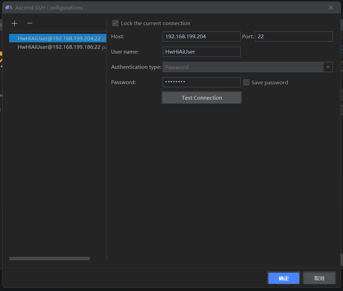Select connection HwHiAiUser@192.168.199.204:22
Screen dimensions: 343x291
point(58,39)
